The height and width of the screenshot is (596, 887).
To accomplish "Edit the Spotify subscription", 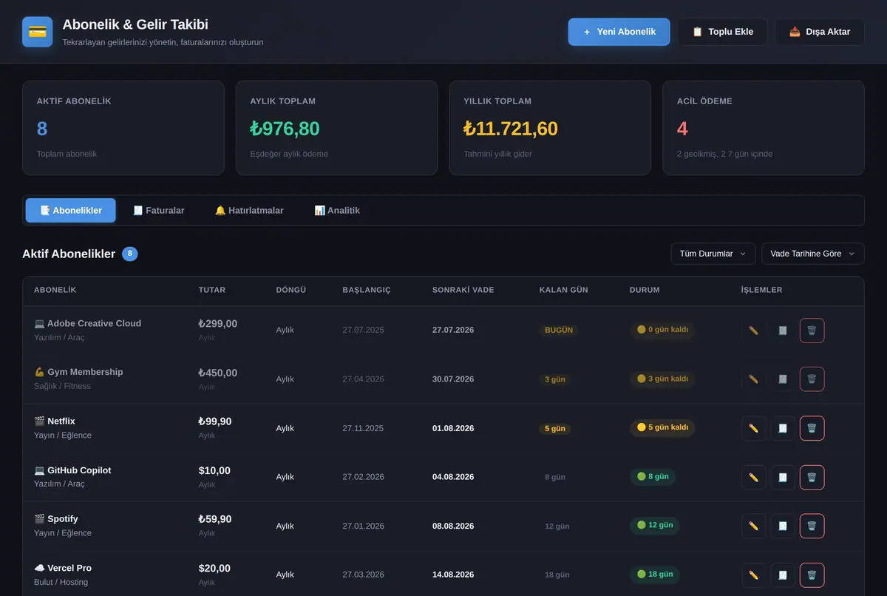I will pyautogui.click(x=753, y=526).
